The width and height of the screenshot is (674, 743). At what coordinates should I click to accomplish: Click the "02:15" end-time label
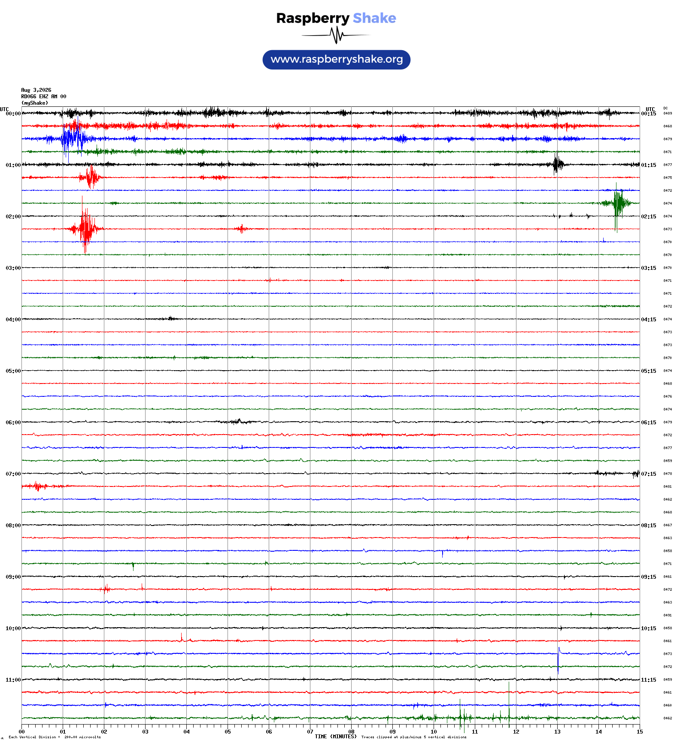point(649,217)
